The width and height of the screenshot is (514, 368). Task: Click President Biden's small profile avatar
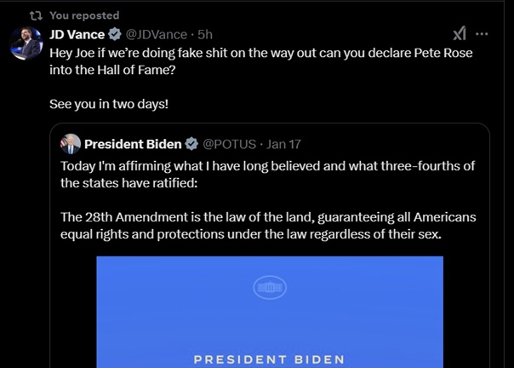71,143
